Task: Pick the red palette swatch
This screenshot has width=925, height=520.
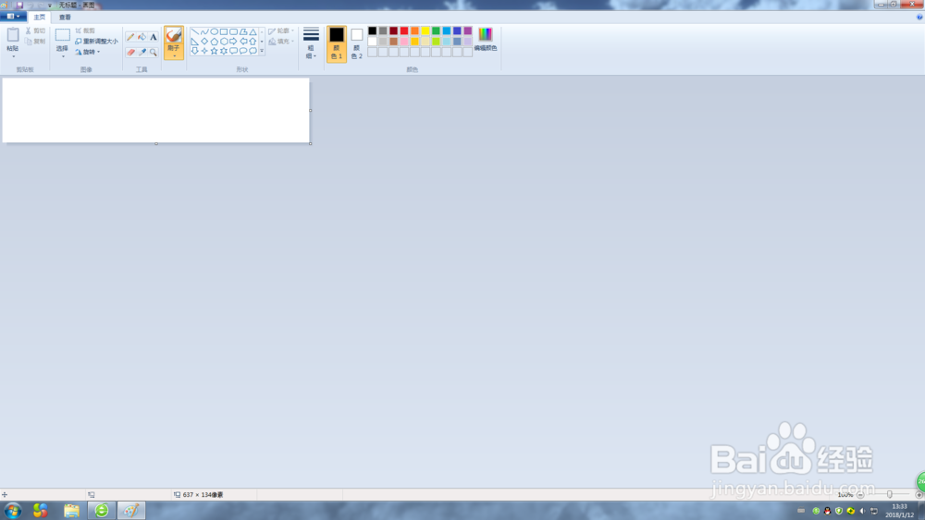Action: click(x=404, y=30)
